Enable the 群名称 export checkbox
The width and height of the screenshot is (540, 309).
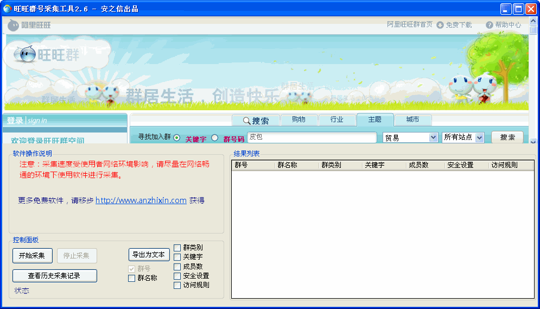132,279
